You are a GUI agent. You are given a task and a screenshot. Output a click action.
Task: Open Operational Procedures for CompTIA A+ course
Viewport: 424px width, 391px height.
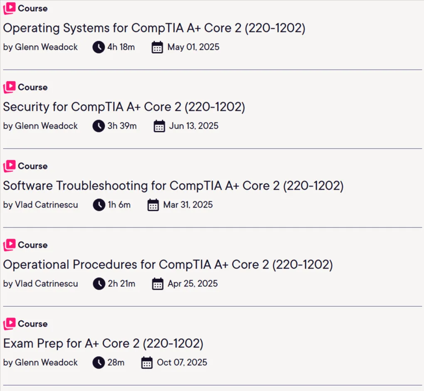[168, 265]
